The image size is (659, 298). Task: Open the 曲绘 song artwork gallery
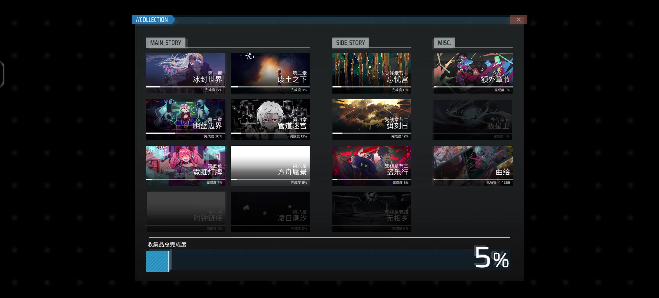473,166
